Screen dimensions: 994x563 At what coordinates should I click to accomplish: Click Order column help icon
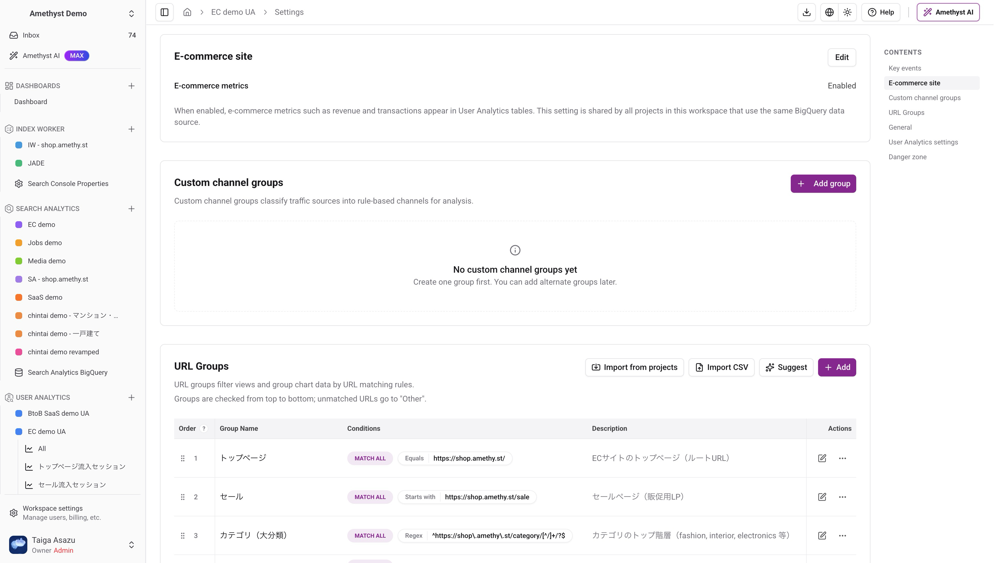[204, 429]
